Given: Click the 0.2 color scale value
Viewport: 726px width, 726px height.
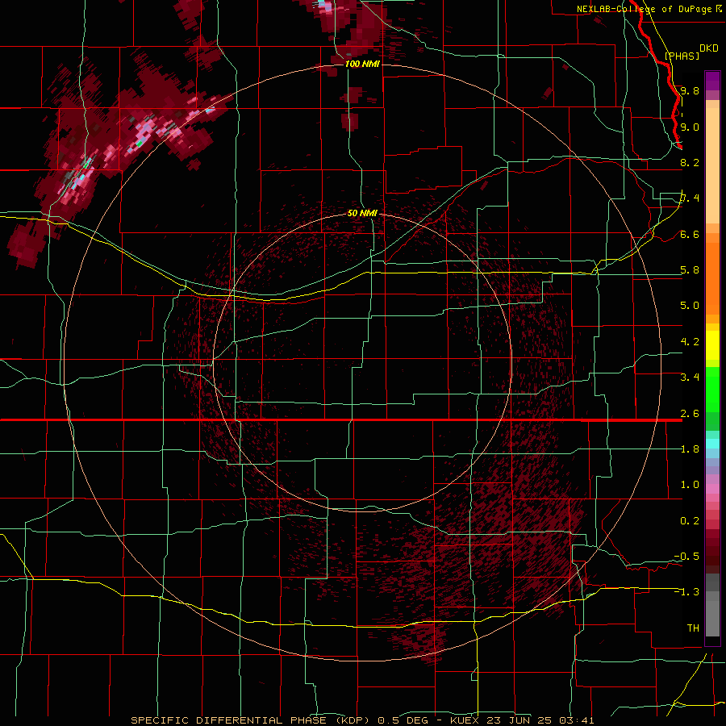Looking at the screenshot, I should (690, 521).
